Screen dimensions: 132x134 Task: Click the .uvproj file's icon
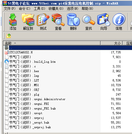tap(7, 118)
